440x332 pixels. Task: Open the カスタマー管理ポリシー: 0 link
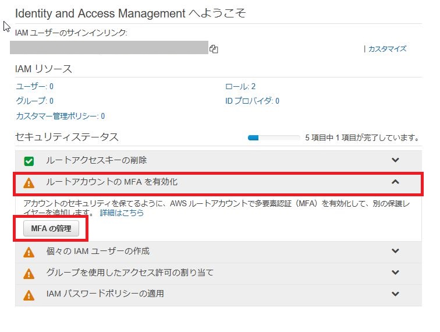pos(61,116)
